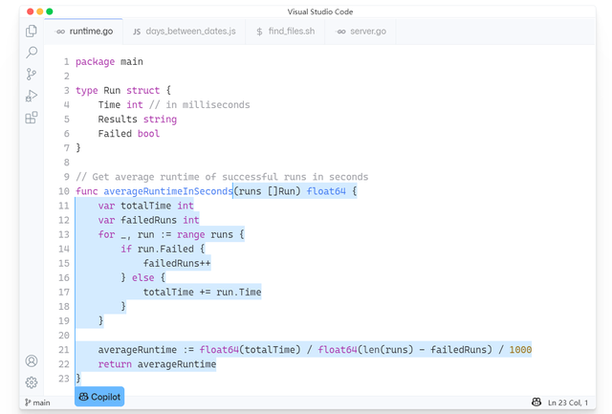Click the word 'package' on line 1
612x414 pixels.
coord(95,61)
